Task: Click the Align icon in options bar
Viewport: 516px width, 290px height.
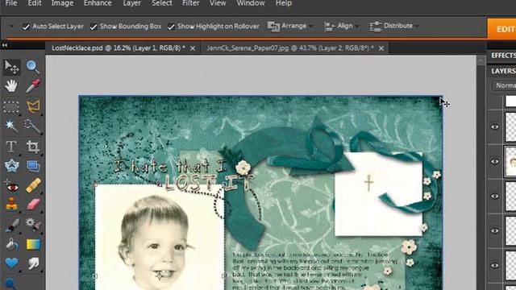Action: point(330,27)
